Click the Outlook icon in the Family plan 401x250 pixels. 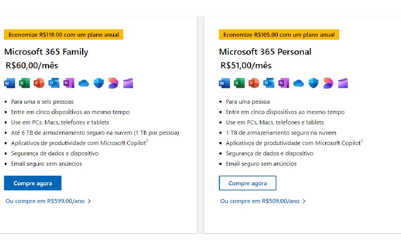54,83
